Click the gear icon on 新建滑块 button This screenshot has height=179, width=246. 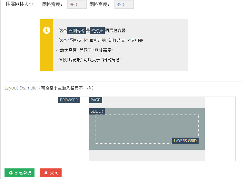[11, 173]
